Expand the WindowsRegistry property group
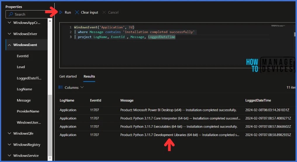 click(x=9, y=145)
